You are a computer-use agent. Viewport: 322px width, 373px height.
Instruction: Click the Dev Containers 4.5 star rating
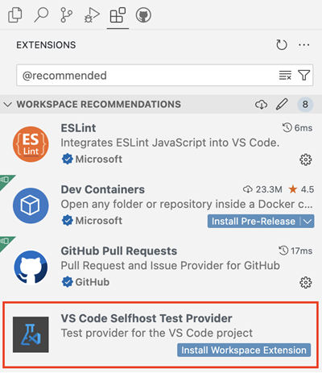(x=301, y=189)
